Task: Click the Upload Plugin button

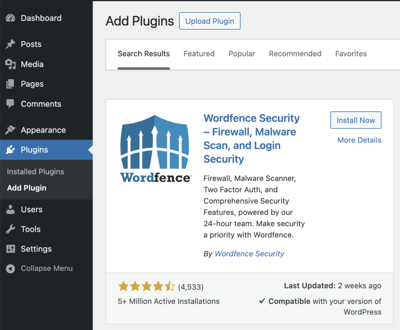Action: [209, 21]
